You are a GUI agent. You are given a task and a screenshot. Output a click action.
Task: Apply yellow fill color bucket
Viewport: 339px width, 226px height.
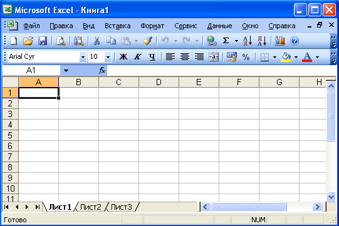[x=286, y=57]
